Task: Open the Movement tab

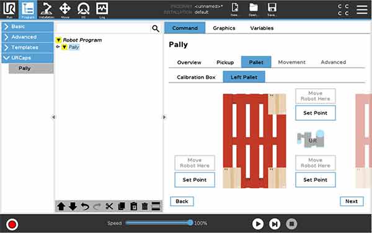Action: [291, 62]
